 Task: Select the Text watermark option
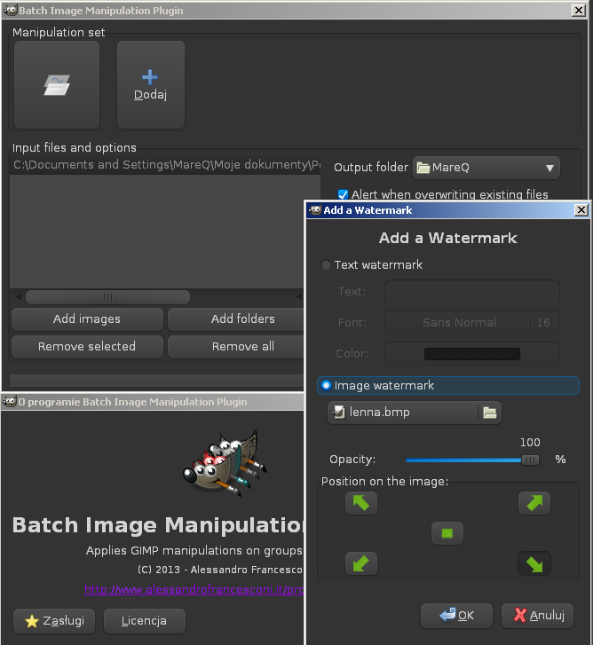372,265
